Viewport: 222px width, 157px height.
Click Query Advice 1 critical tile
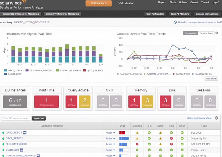[x=72, y=102]
